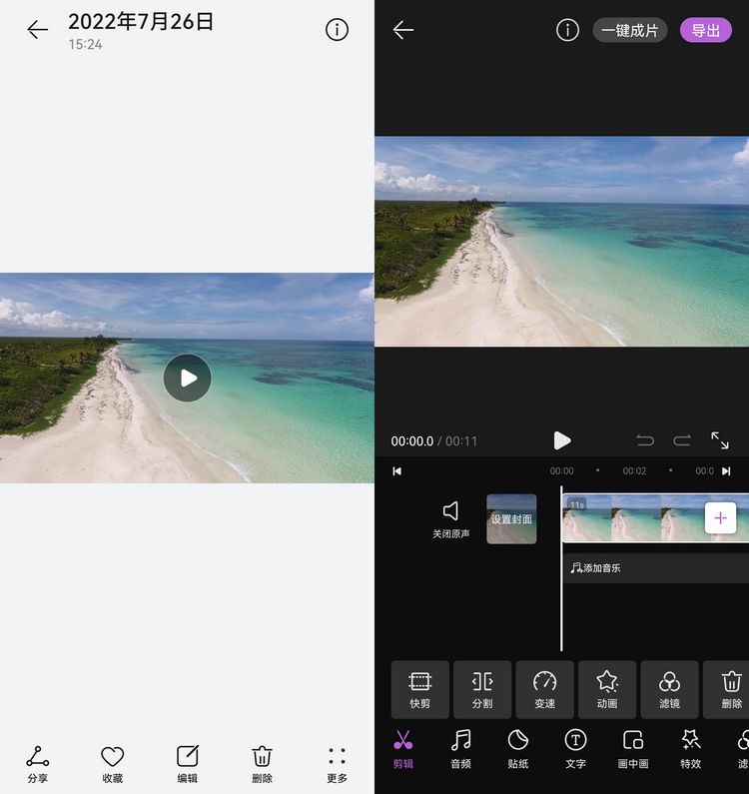Screen dimensions: 749x794
Task: Open the 更多 more options menu
Action: pyautogui.click(x=338, y=764)
